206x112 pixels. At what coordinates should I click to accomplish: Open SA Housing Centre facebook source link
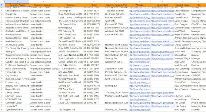tap(162, 45)
